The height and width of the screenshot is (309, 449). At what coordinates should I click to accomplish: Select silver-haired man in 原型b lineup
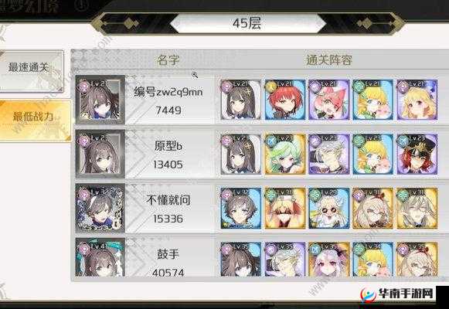328,154
